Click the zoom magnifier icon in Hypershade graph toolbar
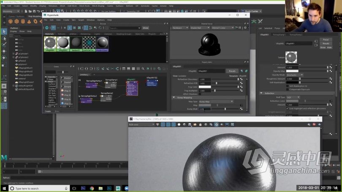Viewport: 342px width, 192px height. tap(143, 69)
